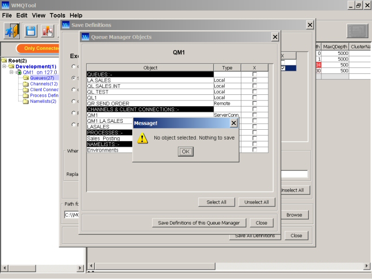
Task: Click the Type column header
Action: tap(227, 67)
